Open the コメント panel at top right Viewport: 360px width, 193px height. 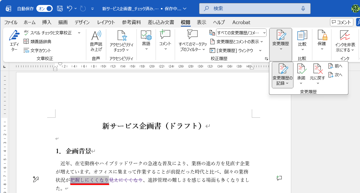point(341,22)
